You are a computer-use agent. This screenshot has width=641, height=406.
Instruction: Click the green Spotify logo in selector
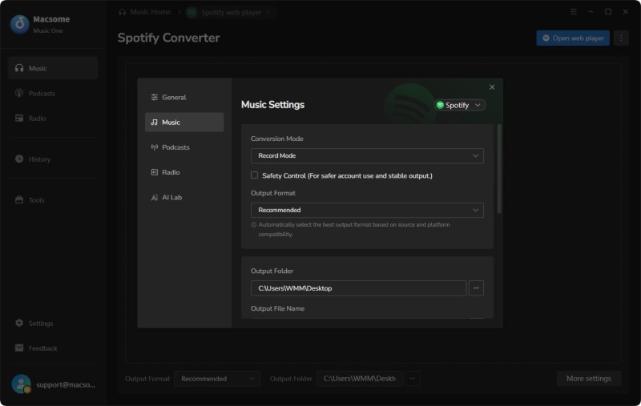click(440, 105)
